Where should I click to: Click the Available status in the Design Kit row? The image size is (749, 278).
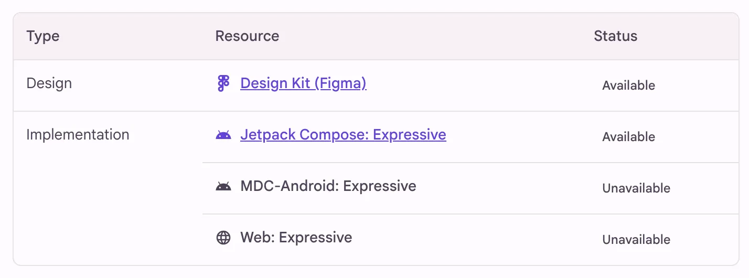coord(628,85)
